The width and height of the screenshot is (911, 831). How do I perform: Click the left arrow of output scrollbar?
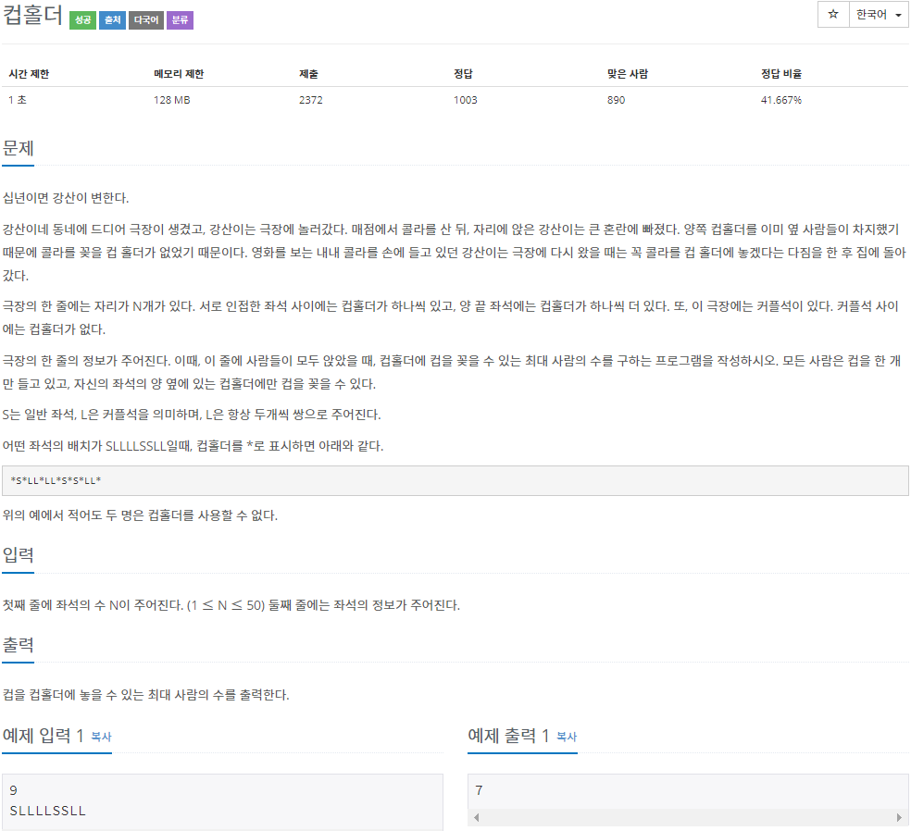click(477, 818)
